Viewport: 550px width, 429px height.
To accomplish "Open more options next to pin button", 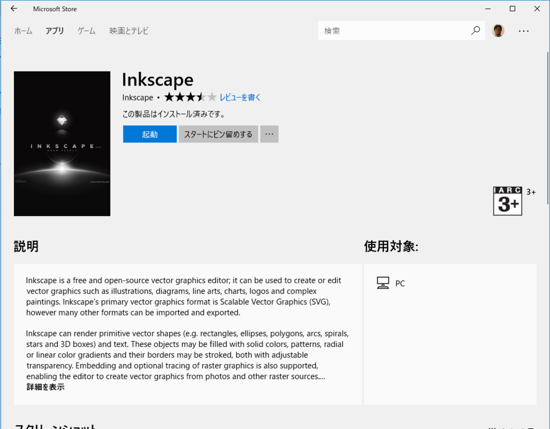I will pyautogui.click(x=270, y=134).
